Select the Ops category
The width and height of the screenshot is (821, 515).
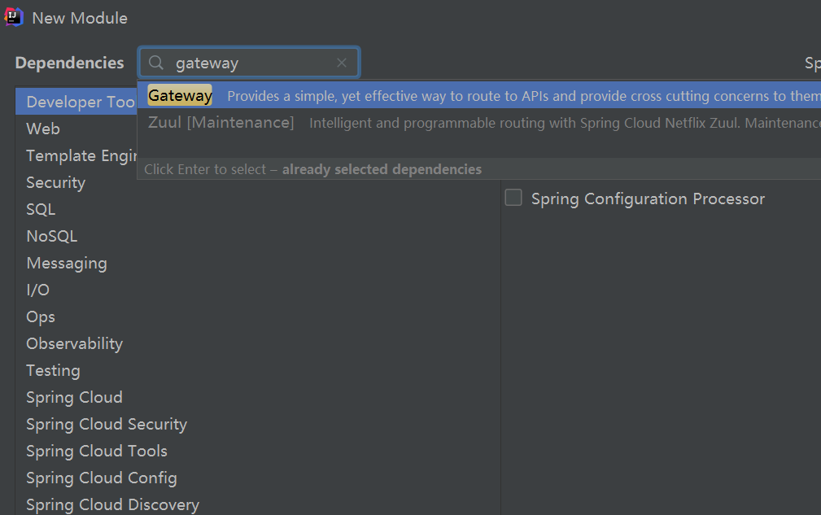41,317
